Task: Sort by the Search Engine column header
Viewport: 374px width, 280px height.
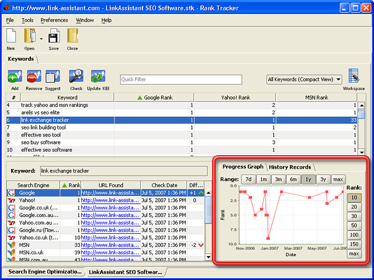Action: click(x=33, y=185)
